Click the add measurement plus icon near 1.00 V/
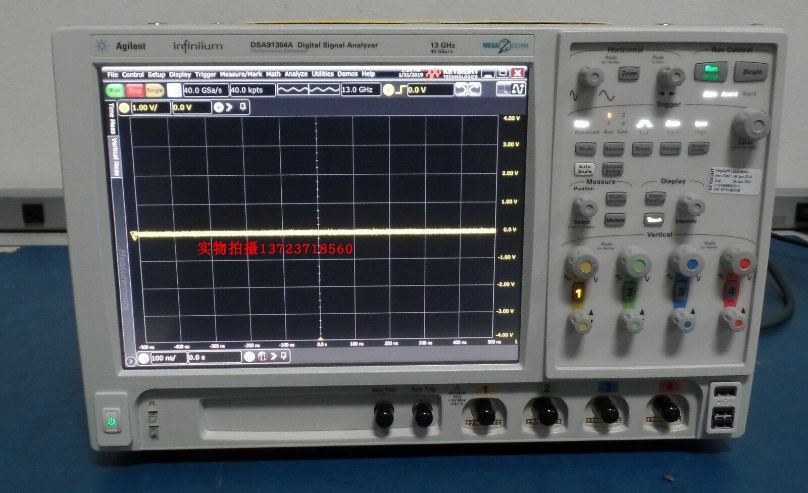The width and height of the screenshot is (808, 493). [x=219, y=107]
